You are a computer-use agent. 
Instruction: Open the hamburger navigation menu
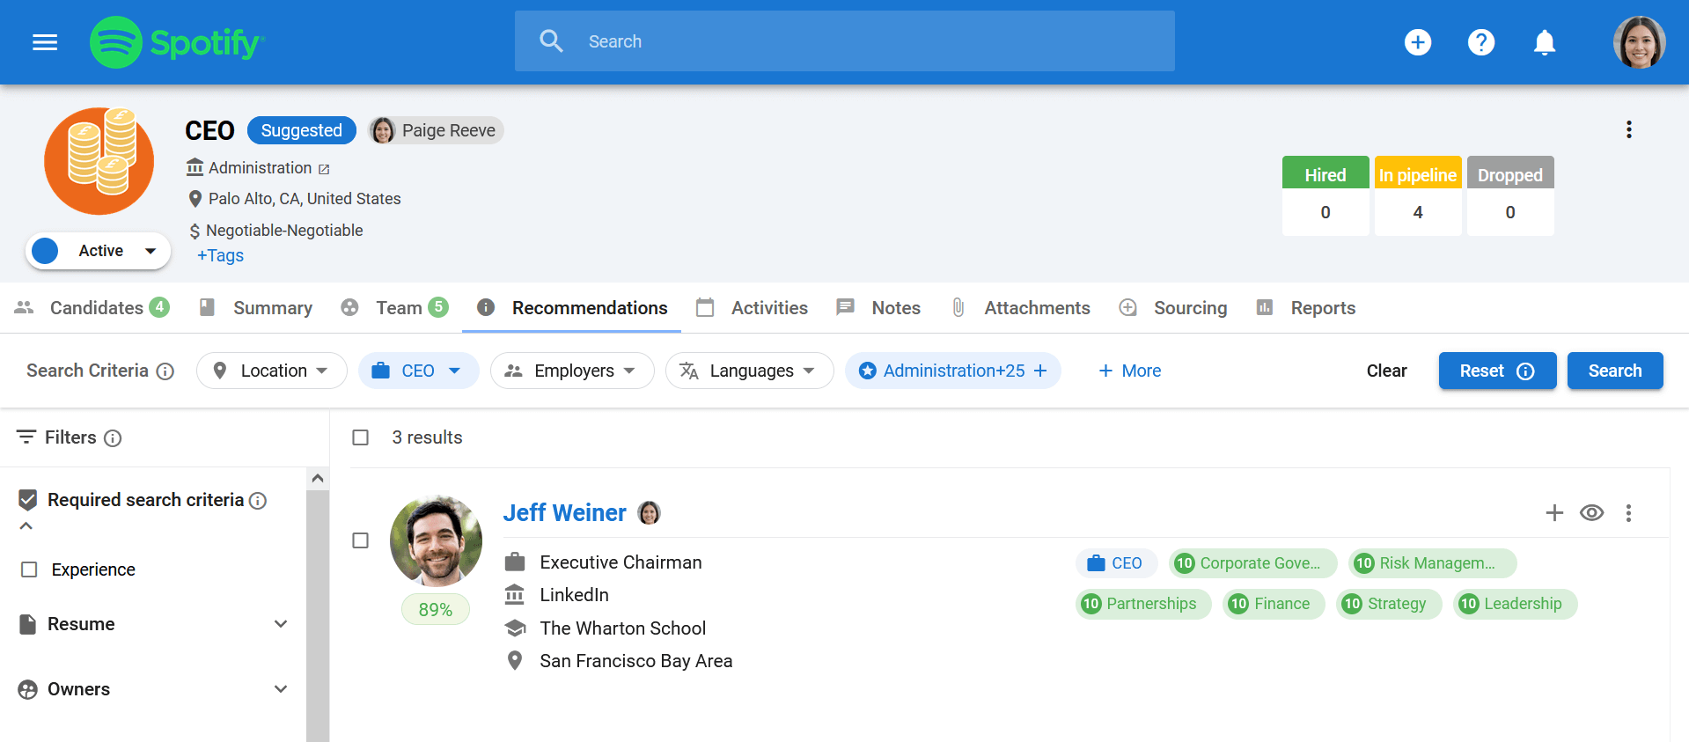click(x=45, y=42)
